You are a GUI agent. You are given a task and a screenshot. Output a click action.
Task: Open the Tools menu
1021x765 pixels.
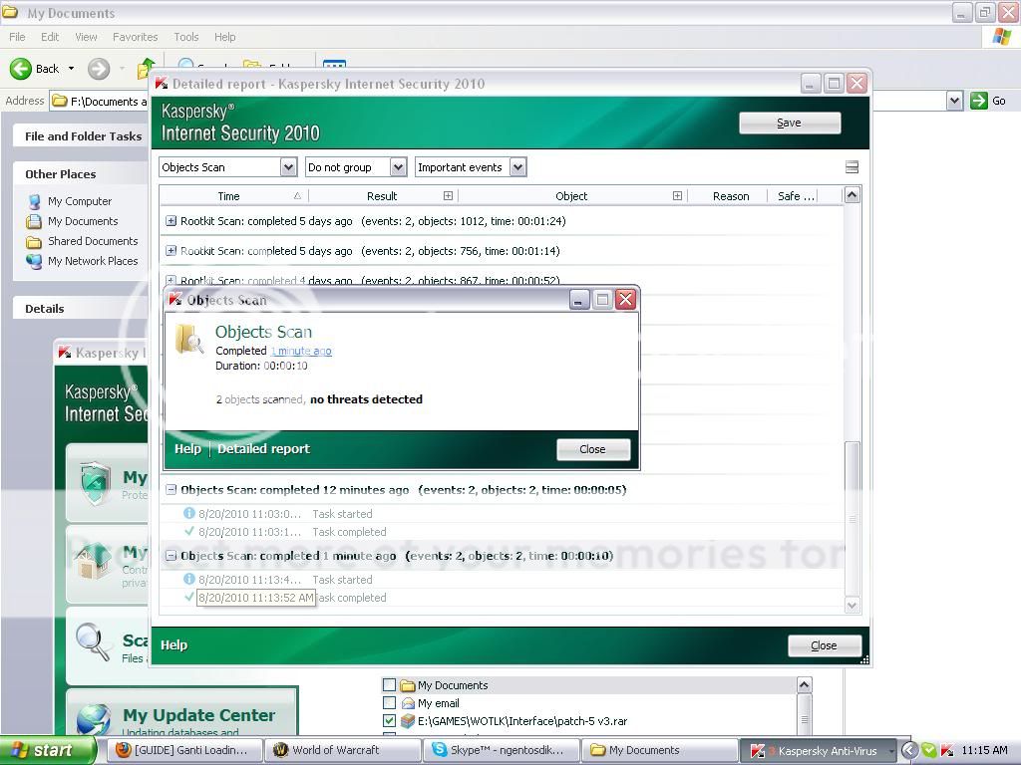click(x=186, y=37)
